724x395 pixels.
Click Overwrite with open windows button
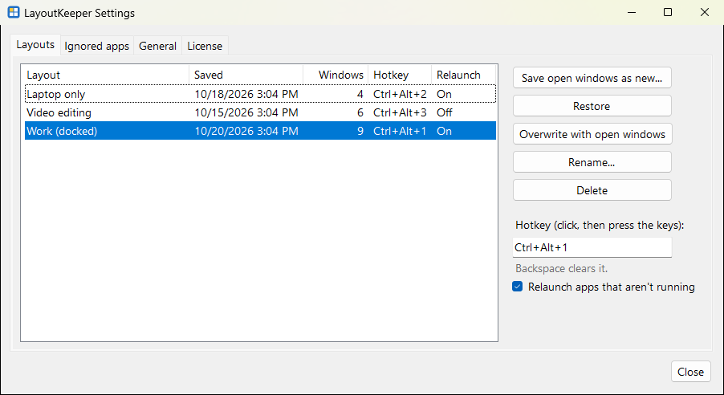click(592, 134)
